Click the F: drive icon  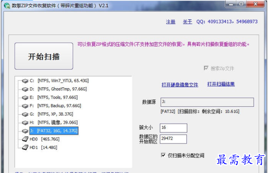coord(25,106)
